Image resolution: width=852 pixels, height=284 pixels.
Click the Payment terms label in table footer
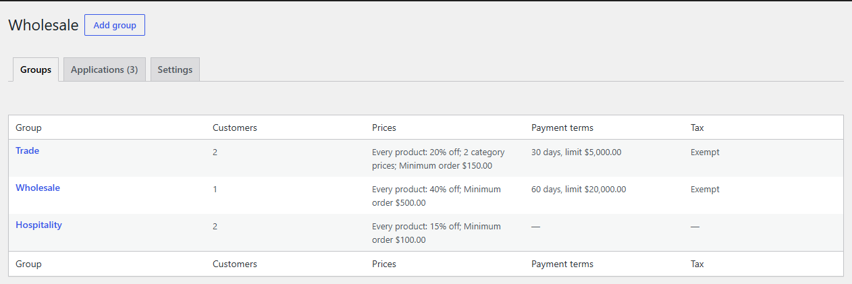pos(562,264)
